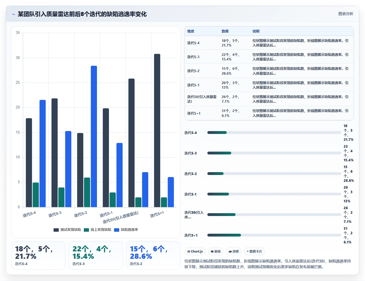Click the dark 测试发现缺陷 bar for 迭代S+1

click(x=157, y=131)
